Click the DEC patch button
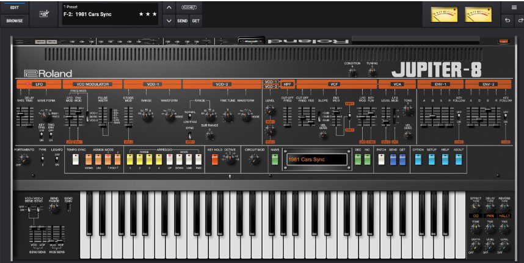This screenshot has width=524, height=263. coord(358,159)
